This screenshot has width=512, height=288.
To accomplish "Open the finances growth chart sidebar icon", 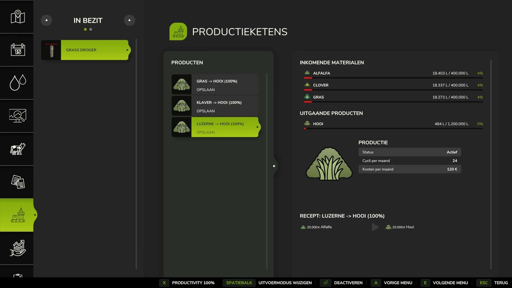I will (x=18, y=248).
